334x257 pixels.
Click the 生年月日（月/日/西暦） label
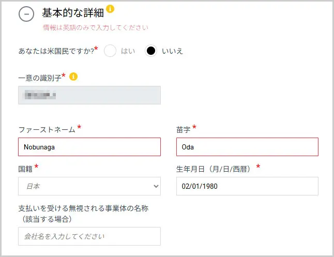click(x=215, y=168)
